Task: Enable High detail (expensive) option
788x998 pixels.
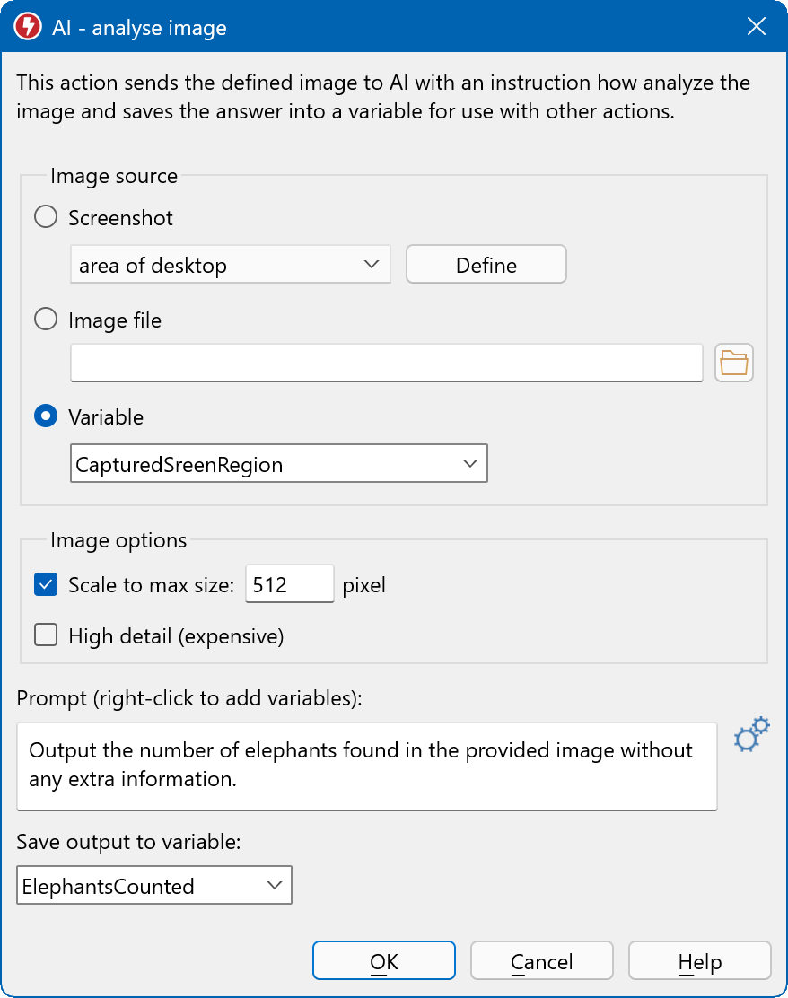Action: click(x=46, y=636)
